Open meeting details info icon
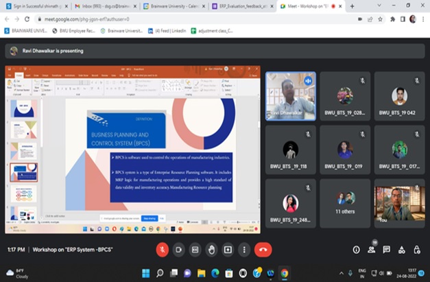This screenshot has height=282, width=430. [356, 250]
